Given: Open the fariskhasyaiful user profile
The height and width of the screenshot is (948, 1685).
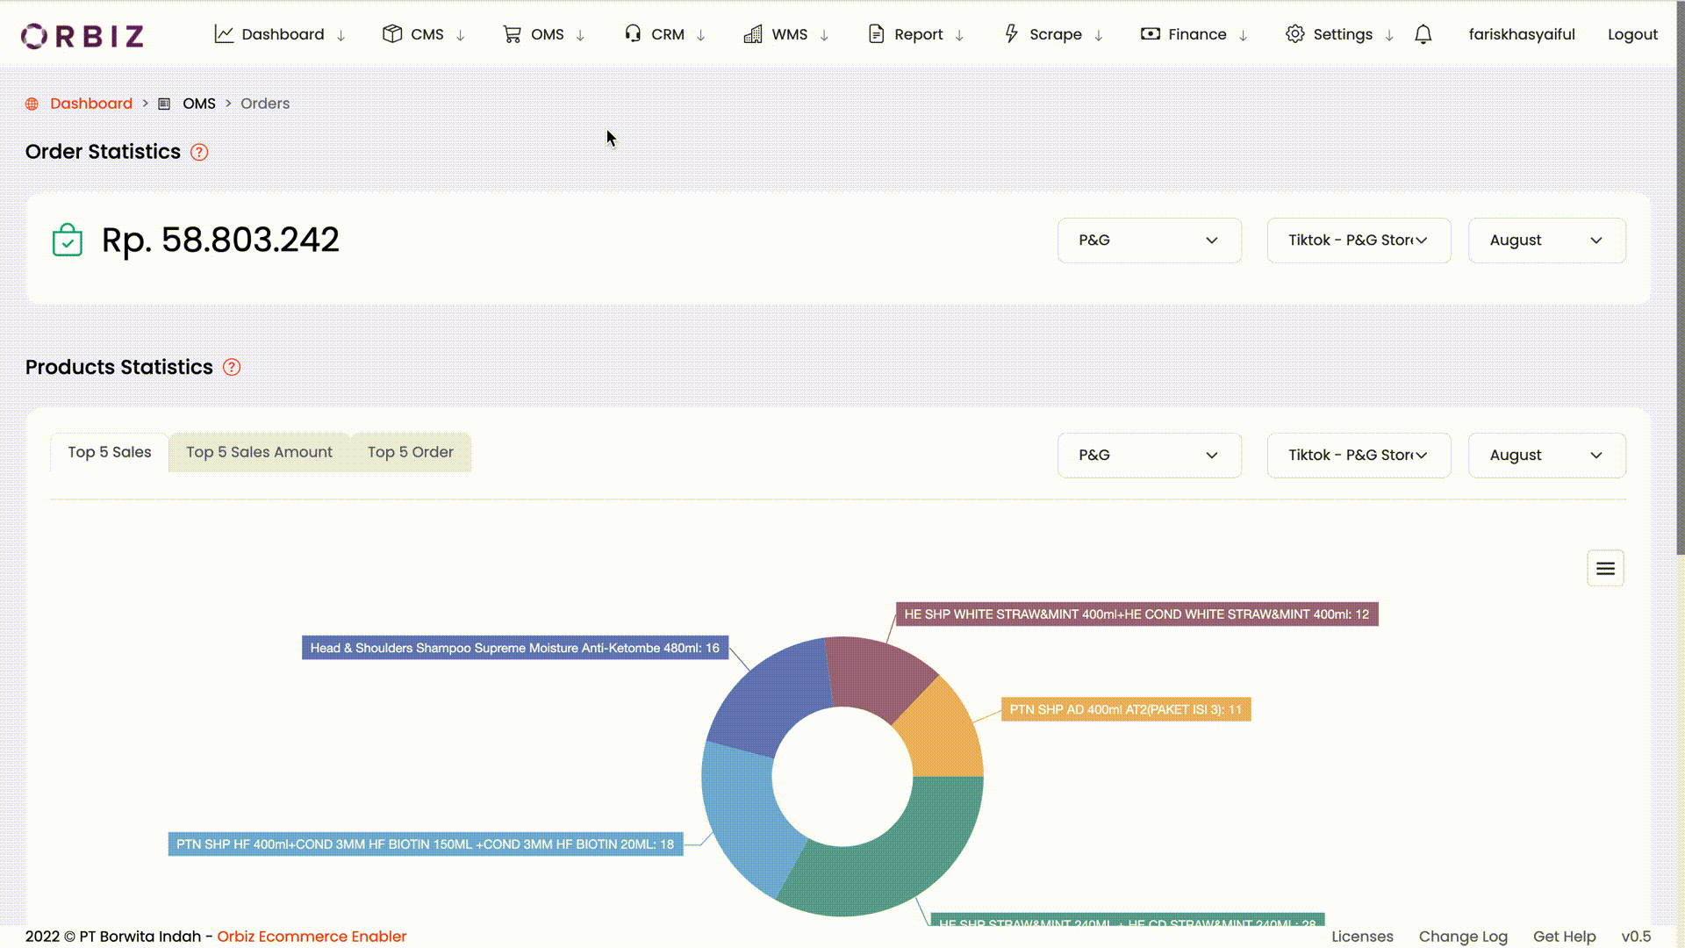Looking at the screenshot, I should (x=1522, y=34).
